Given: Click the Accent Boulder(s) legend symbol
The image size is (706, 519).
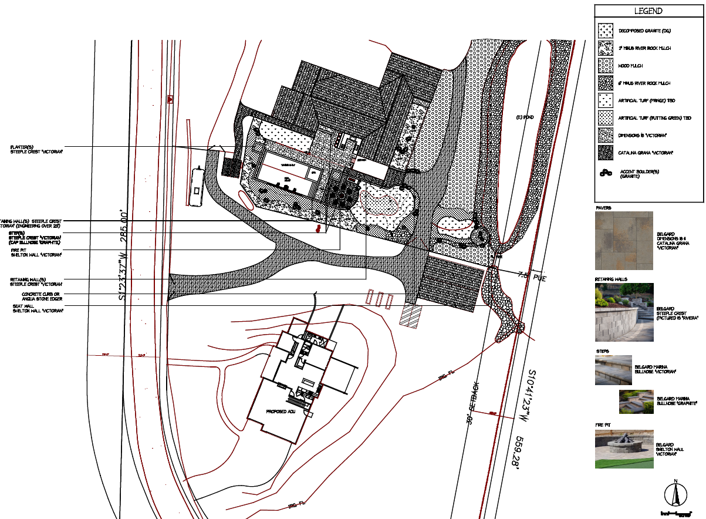Looking at the screenshot, I should click(606, 173).
